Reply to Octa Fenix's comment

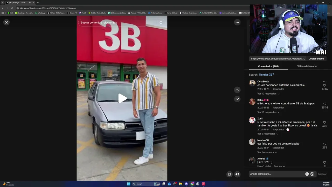[x=278, y=89]
